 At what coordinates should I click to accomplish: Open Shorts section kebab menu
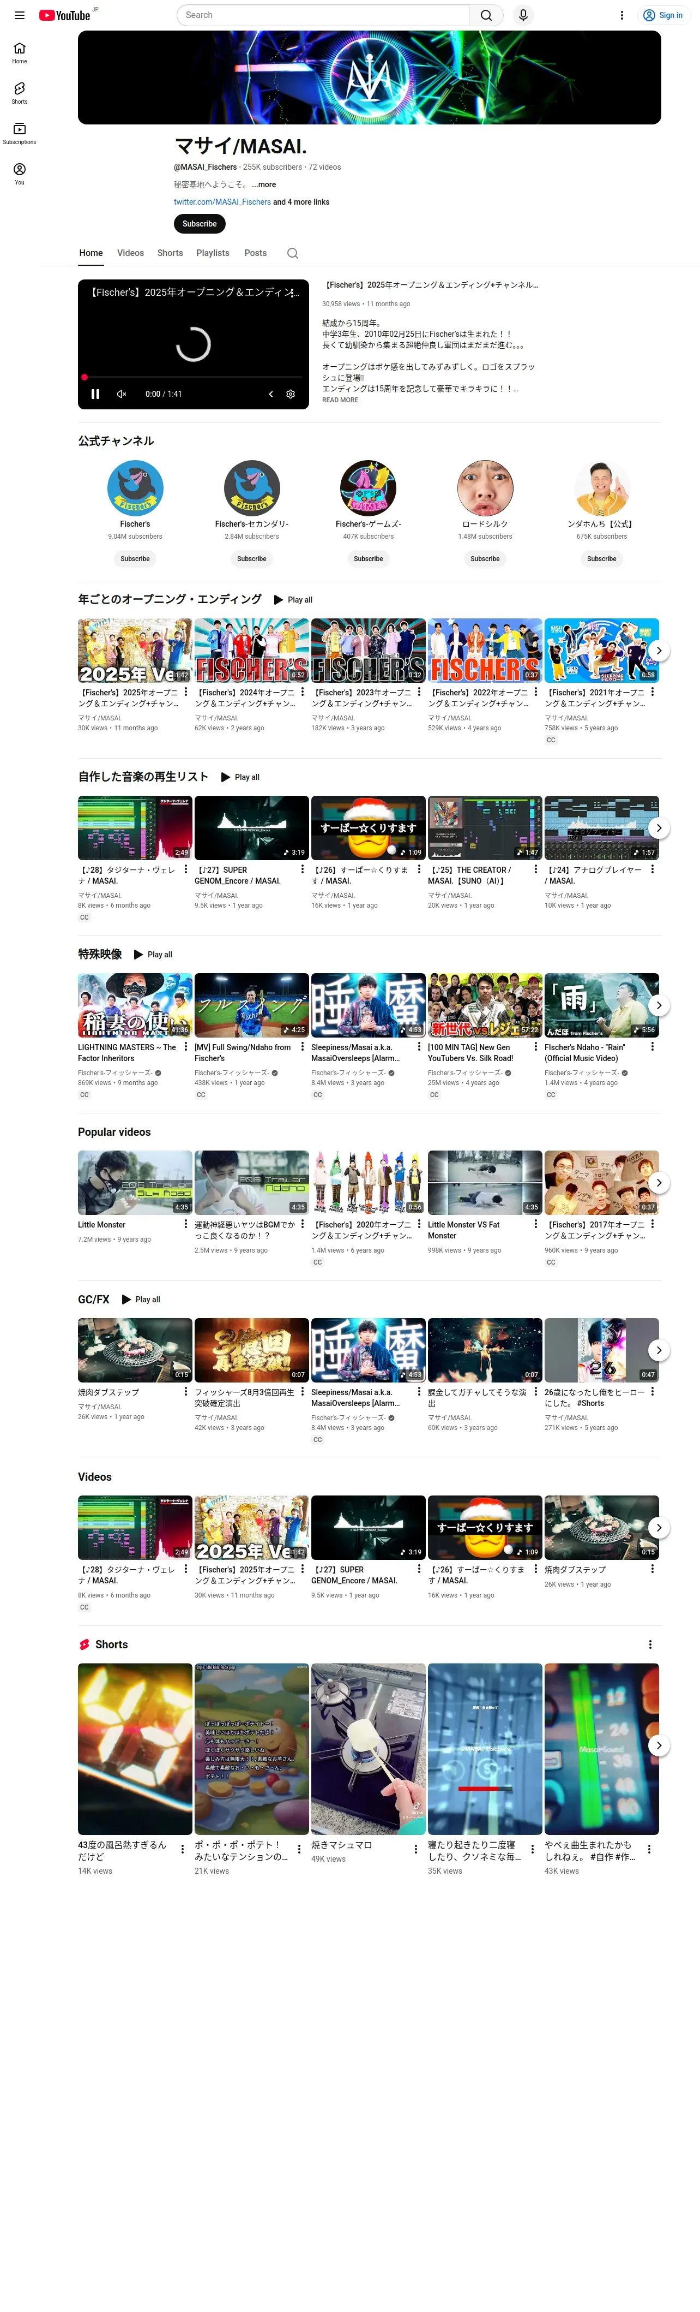(651, 1645)
